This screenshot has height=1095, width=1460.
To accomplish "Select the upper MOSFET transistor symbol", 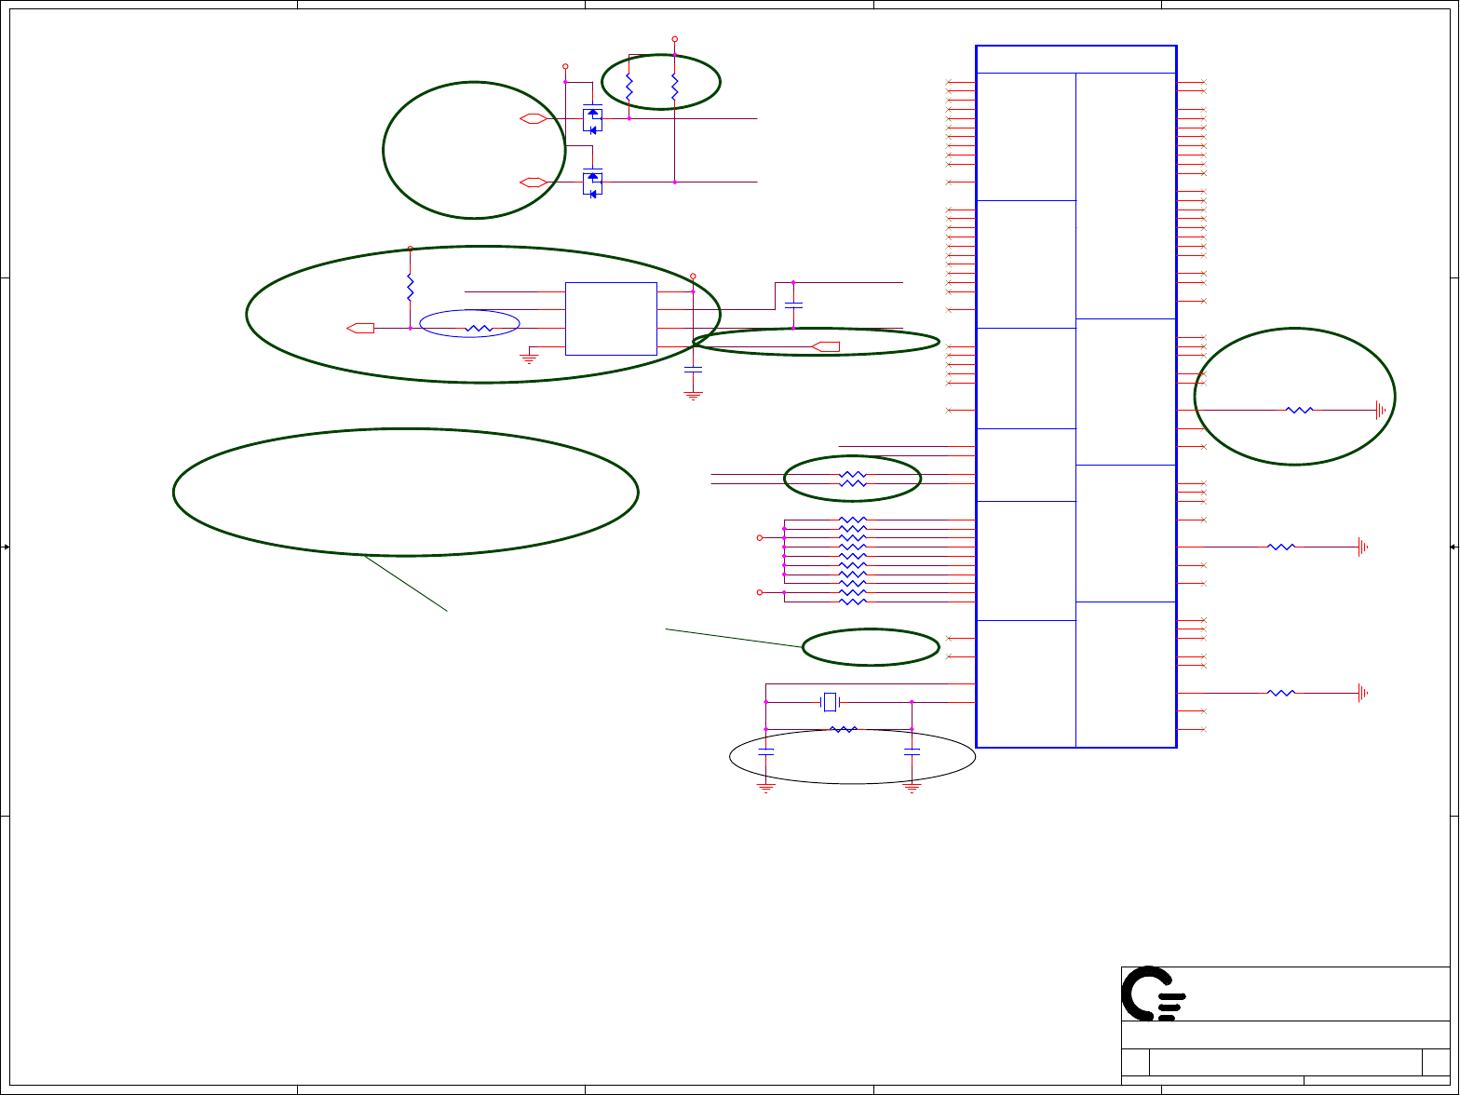I will point(592,118).
